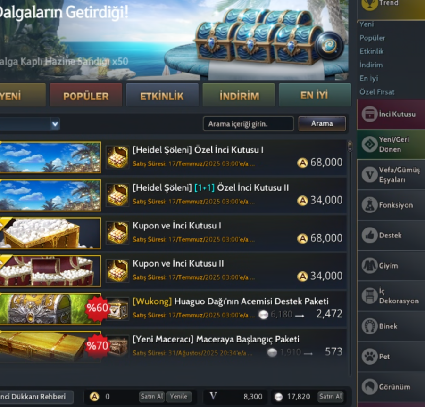Select the Destek thumbs-up icon

[x=369, y=236]
